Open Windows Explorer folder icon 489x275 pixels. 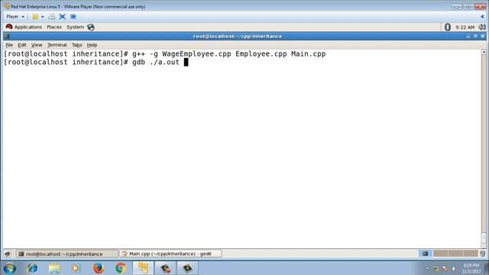coord(54,268)
